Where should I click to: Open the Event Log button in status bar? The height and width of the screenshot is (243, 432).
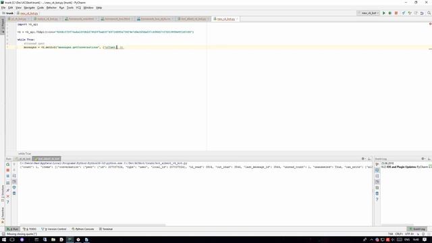417,229
